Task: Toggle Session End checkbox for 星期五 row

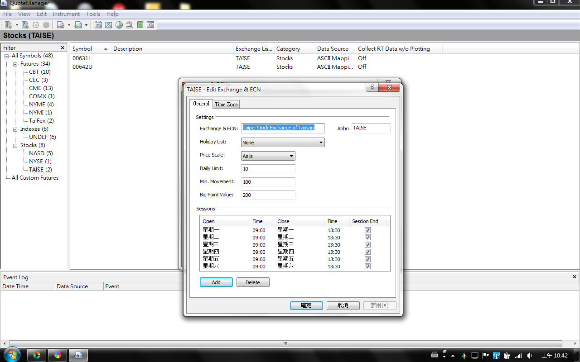Action: click(x=367, y=259)
